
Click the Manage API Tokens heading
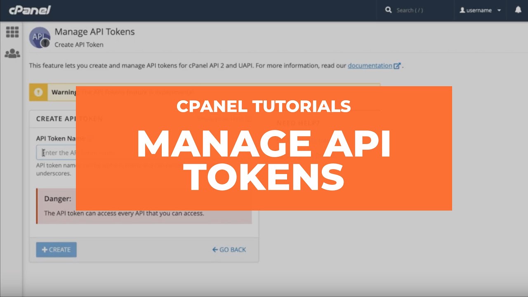coord(94,32)
